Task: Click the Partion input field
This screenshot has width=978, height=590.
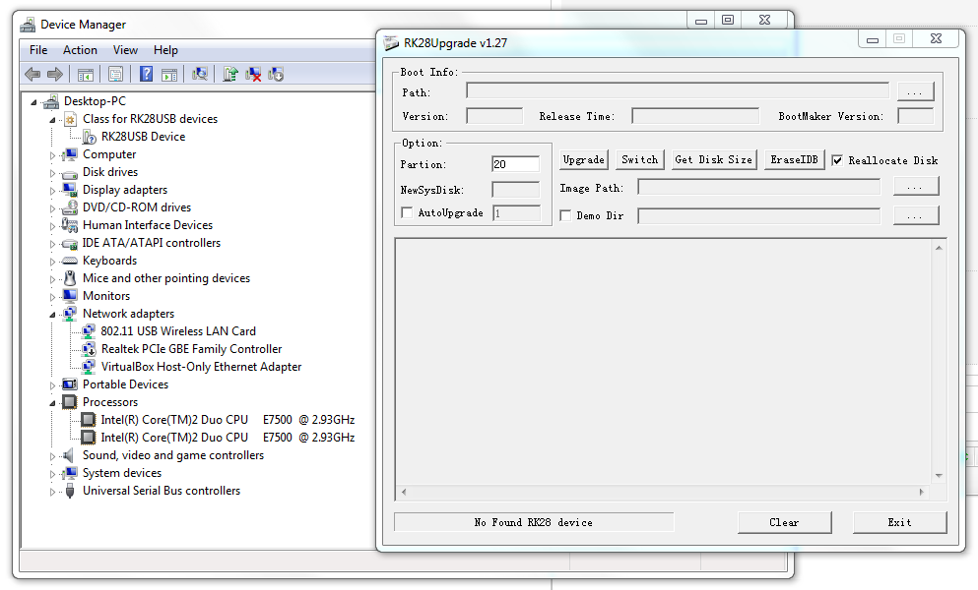Action: pos(515,164)
